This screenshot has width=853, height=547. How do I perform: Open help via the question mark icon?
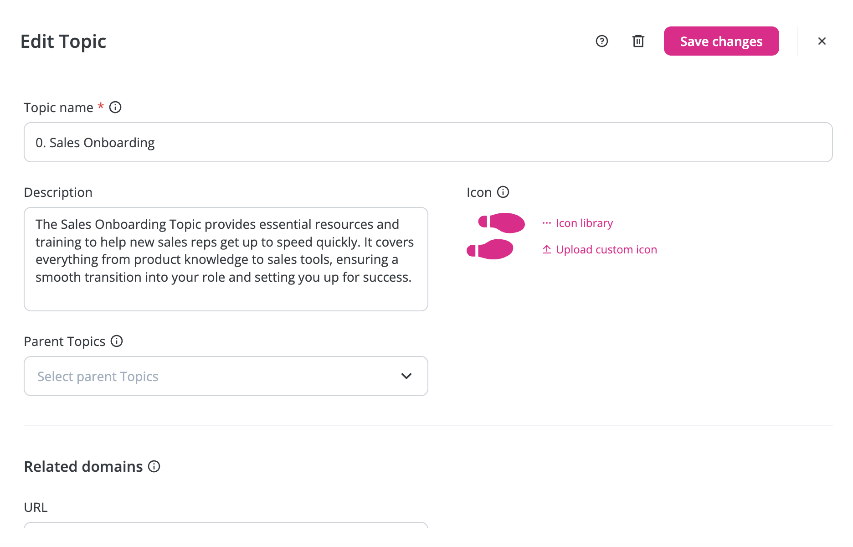coord(602,41)
